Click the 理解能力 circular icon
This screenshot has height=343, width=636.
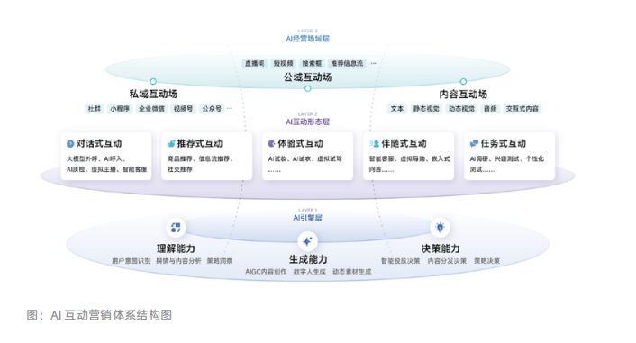click(176, 228)
